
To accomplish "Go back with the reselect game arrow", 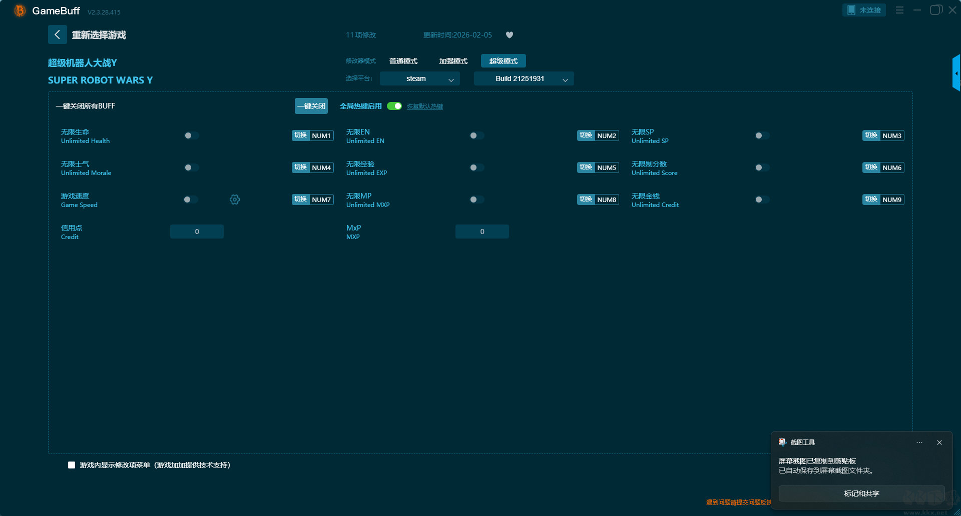I will 57,34.
